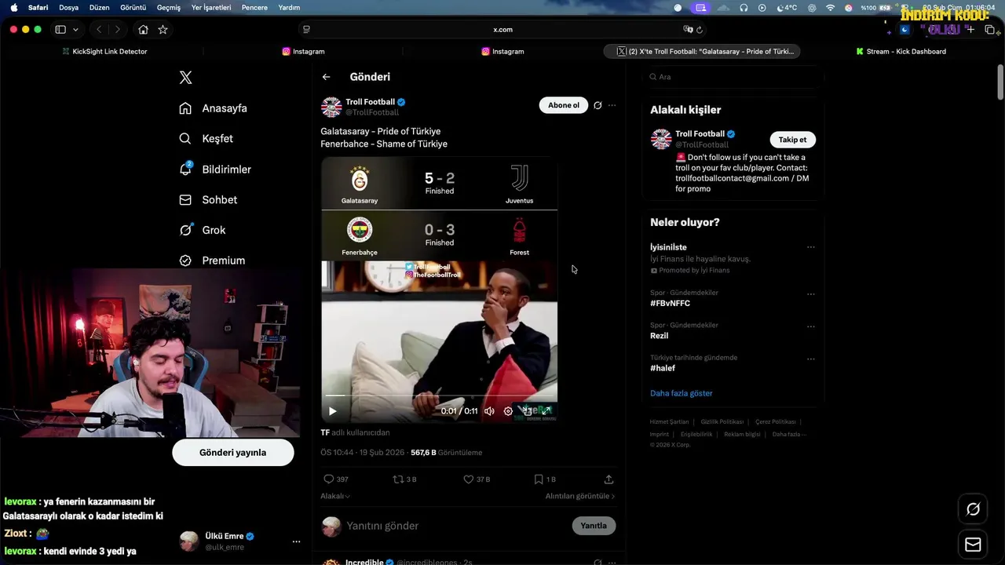Click Daha fazla göster link
The width and height of the screenshot is (1005, 565).
(682, 393)
